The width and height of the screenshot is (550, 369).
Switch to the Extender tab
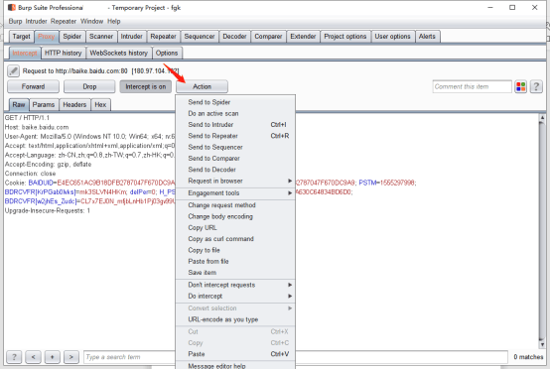coord(303,37)
